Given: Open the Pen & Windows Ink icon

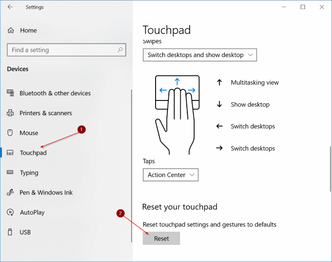Looking at the screenshot, I should [x=10, y=193].
